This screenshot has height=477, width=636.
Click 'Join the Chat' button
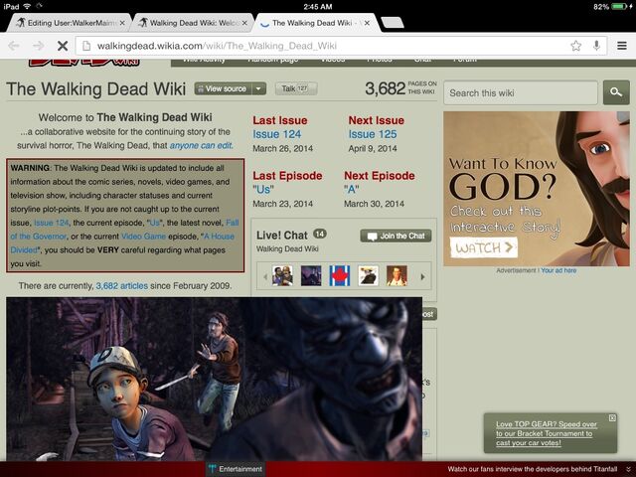click(x=396, y=236)
